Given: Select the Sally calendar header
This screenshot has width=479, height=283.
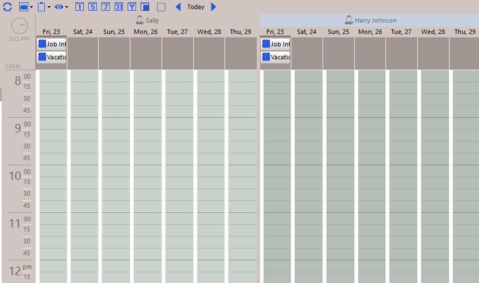Looking at the screenshot, I should (147, 20).
